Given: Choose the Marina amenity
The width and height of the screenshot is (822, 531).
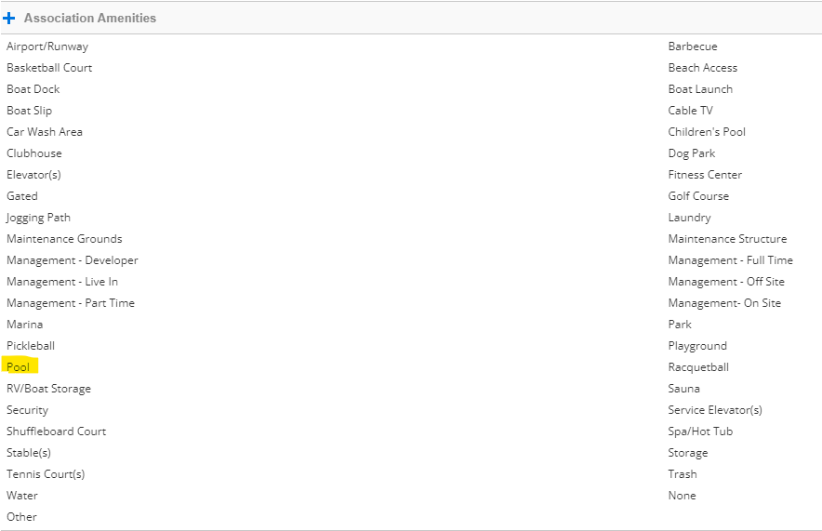Looking at the screenshot, I should (x=24, y=325).
